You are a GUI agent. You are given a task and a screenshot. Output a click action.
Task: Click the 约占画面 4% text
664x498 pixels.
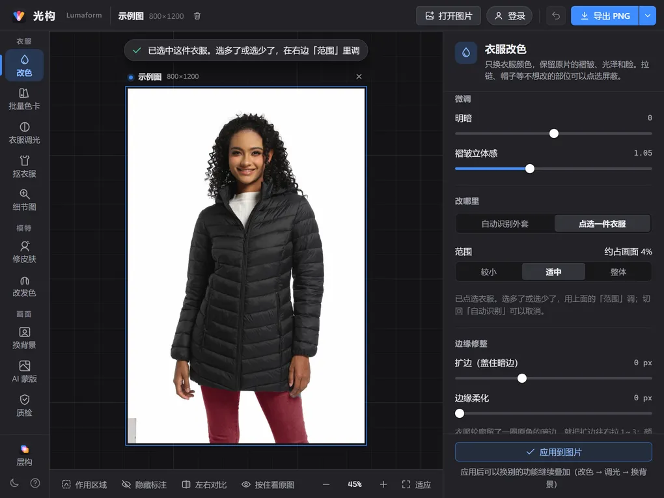point(628,251)
